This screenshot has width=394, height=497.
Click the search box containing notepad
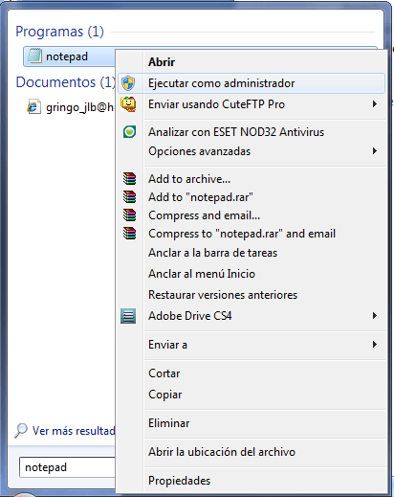(67, 467)
